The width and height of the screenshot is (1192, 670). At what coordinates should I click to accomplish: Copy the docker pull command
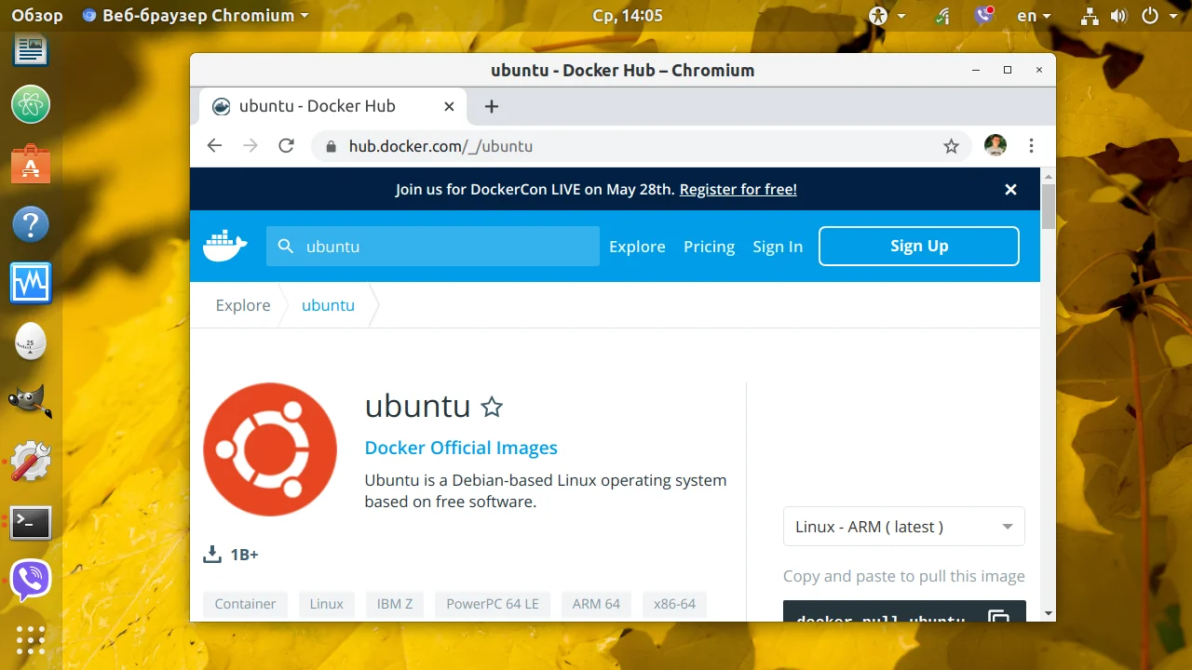[998, 618]
